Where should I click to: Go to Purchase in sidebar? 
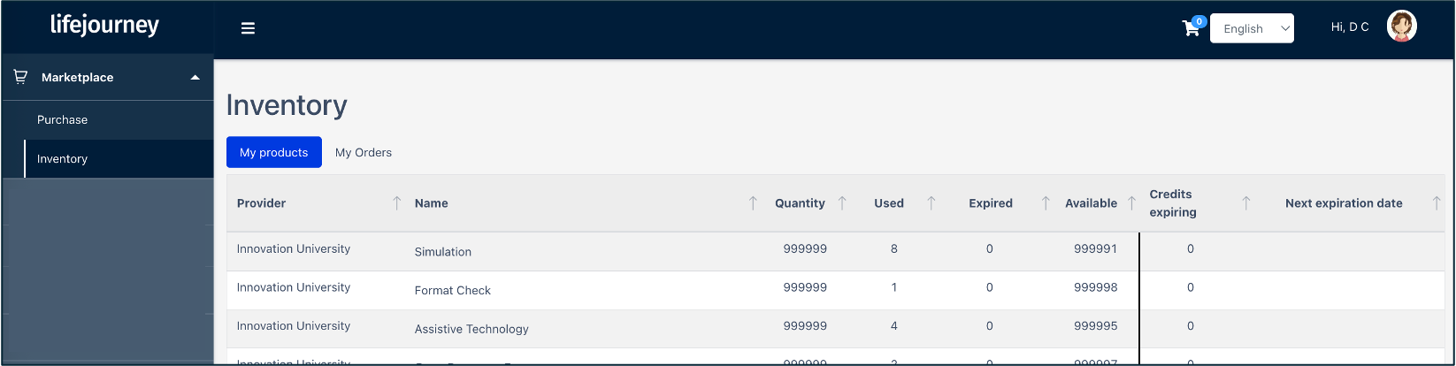62,120
